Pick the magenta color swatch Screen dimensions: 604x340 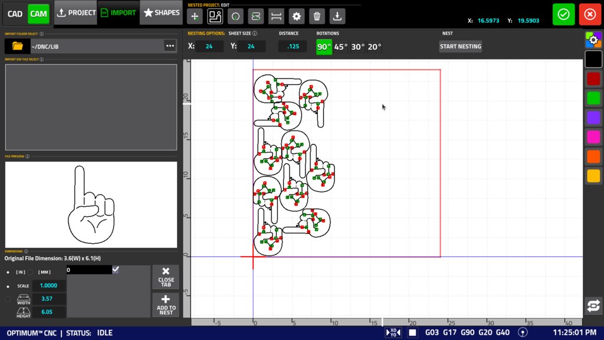(x=593, y=137)
